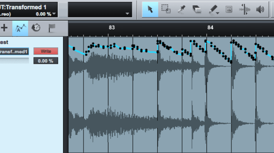Toggle the tempo track clock icon
Image resolution: width=274 pixels, height=153 pixels.
tap(36, 28)
